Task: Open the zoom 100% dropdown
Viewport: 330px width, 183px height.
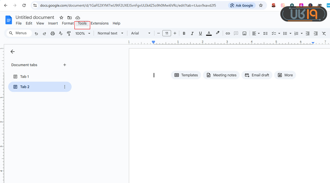Action: (x=83, y=33)
